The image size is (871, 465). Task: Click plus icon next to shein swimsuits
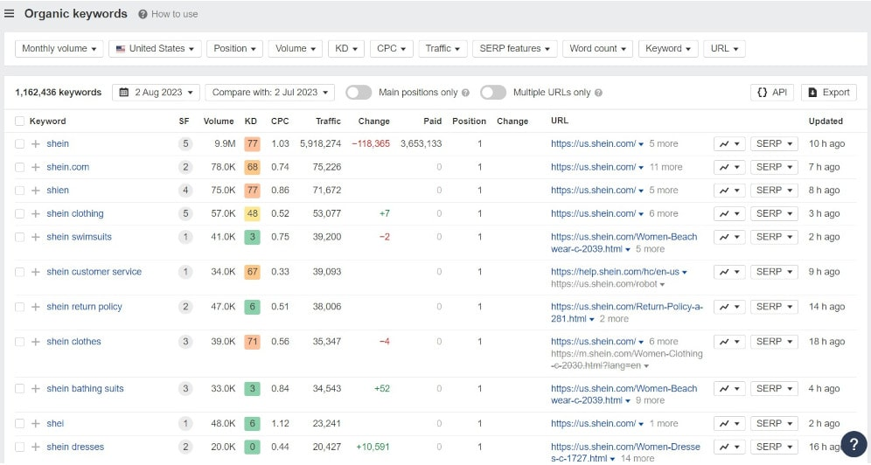(x=36, y=237)
